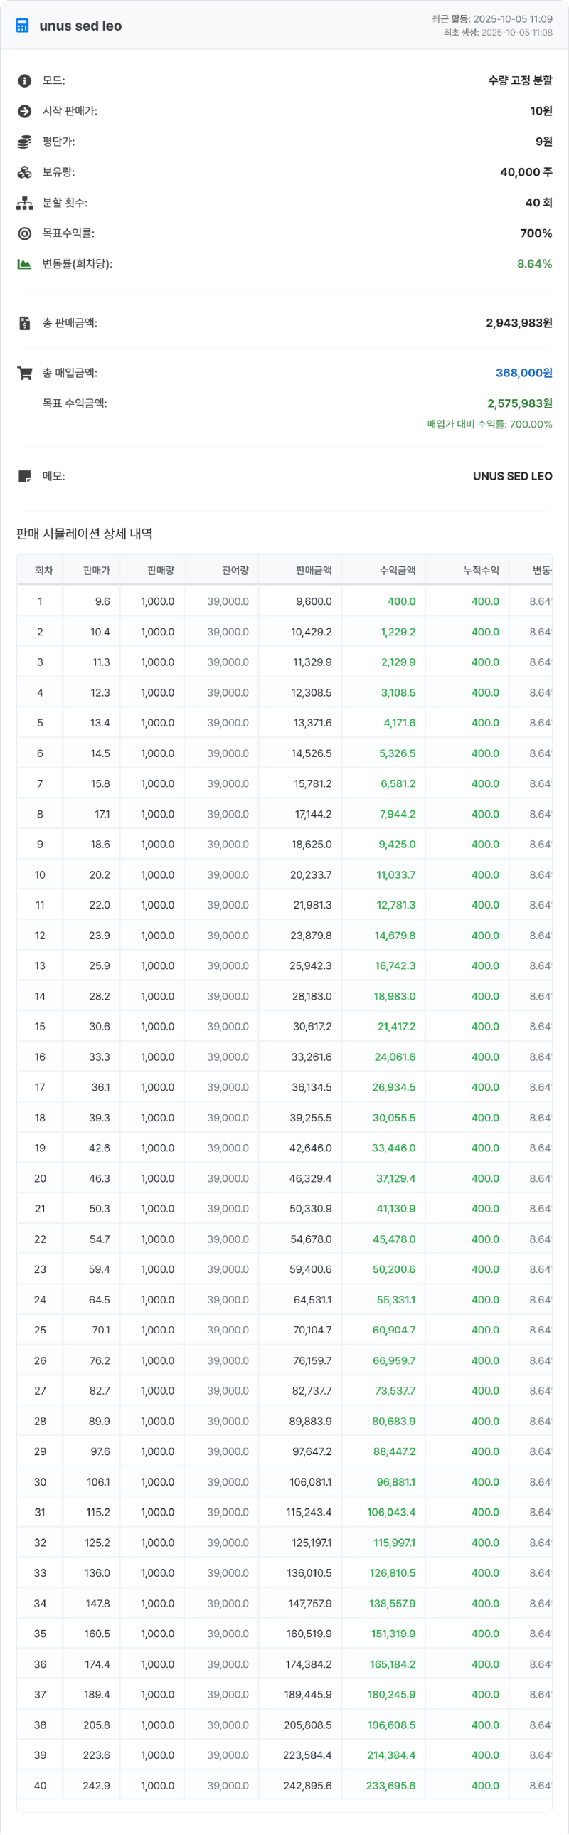Click the 판매가 column header
The image size is (569, 1835).
[x=96, y=571]
